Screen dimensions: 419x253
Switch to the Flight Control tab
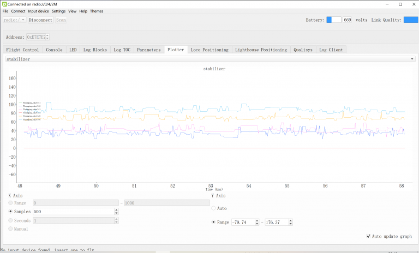point(22,50)
